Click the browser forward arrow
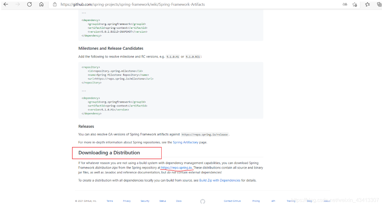This screenshot has width=382, height=206. coord(17,5)
